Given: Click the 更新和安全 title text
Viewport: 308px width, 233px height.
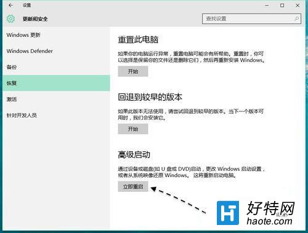Looking at the screenshot, I should pyautogui.click(x=35, y=19).
